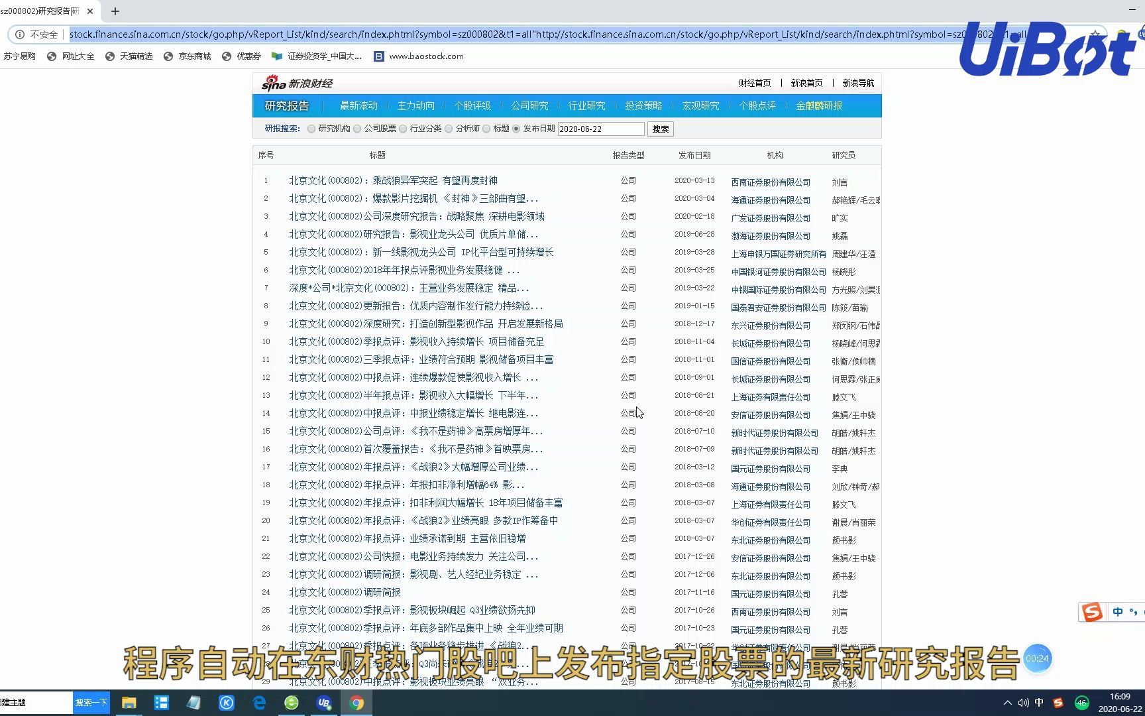Click analyst 旷实
1145x716 pixels.
pos(840,218)
